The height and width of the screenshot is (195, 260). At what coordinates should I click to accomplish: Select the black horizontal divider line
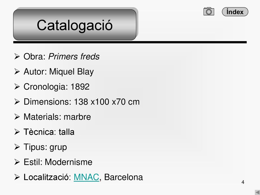tap(130, 42)
